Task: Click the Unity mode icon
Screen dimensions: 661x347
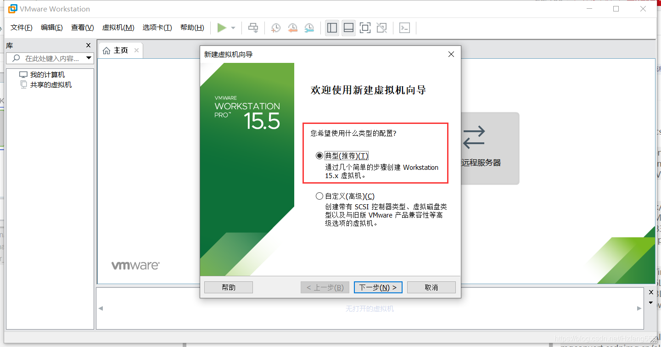Action: point(381,28)
